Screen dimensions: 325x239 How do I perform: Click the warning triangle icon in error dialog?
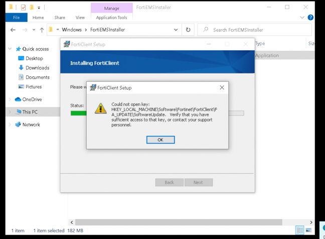[x=100, y=108]
